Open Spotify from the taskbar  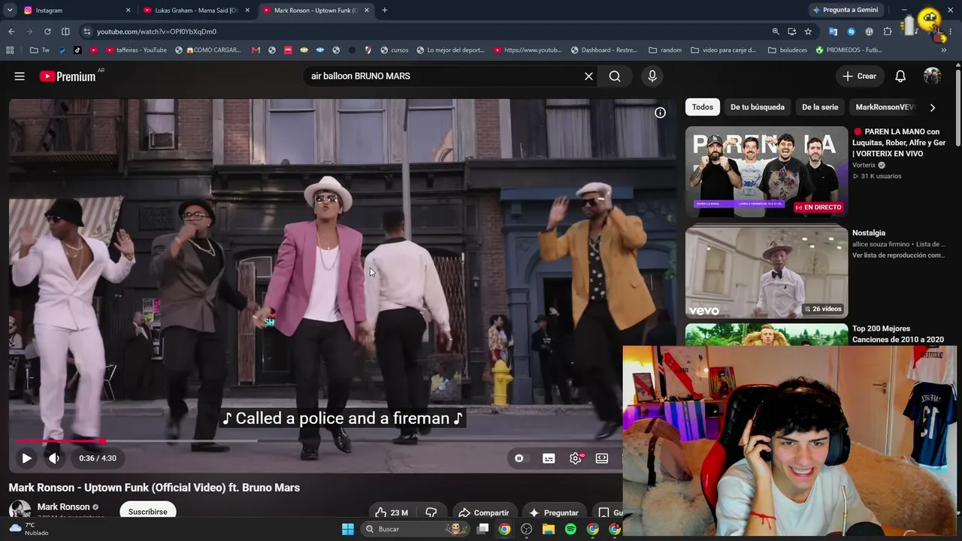tap(570, 529)
